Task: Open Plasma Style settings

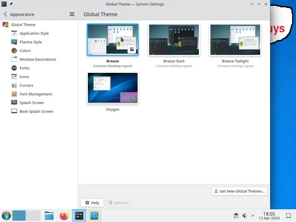Action: click(31, 42)
